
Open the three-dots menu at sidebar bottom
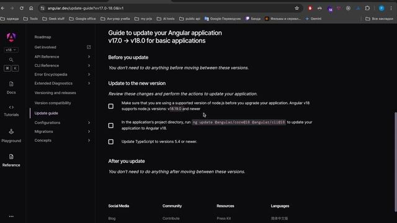pos(11,216)
